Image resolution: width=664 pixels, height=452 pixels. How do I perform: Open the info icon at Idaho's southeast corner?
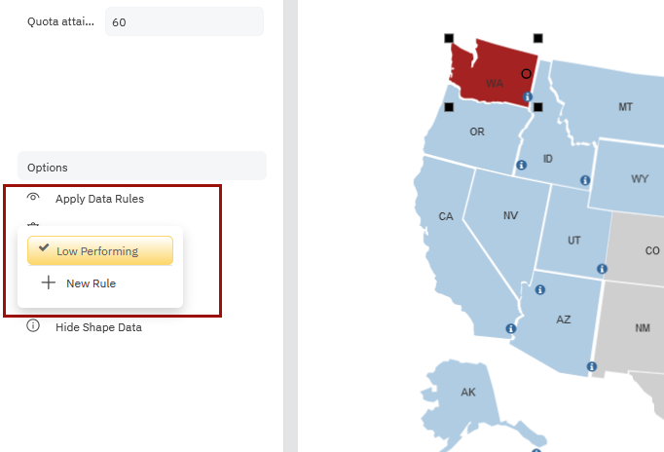pyautogui.click(x=584, y=180)
